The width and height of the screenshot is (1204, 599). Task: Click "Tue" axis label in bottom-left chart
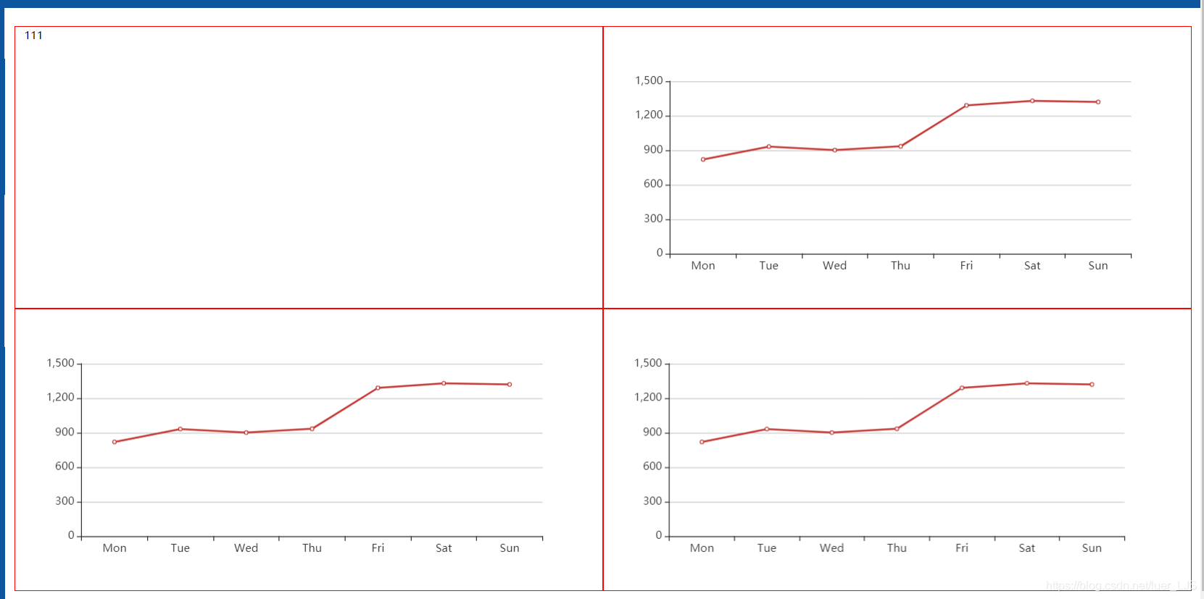click(180, 548)
